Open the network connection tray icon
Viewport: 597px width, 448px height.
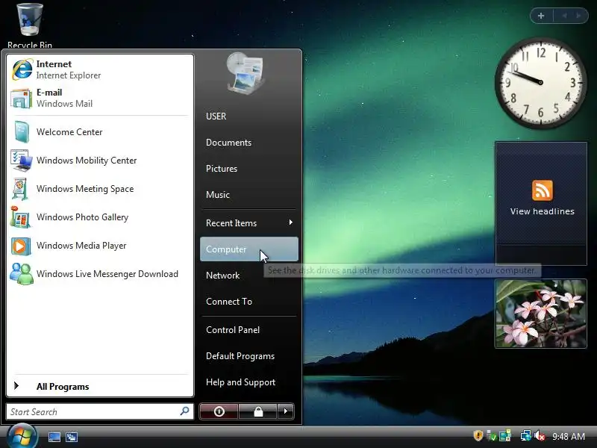click(x=526, y=436)
